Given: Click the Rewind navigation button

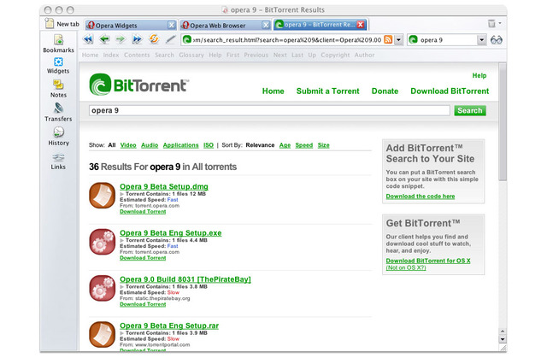Looking at the screenshot, I should pos(88,39).
